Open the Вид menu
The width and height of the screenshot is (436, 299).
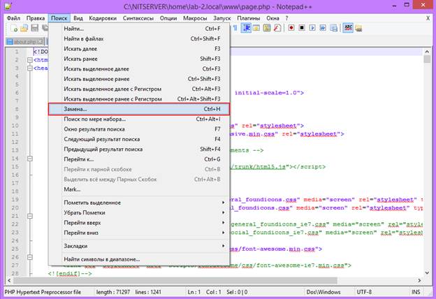(78, 18)
